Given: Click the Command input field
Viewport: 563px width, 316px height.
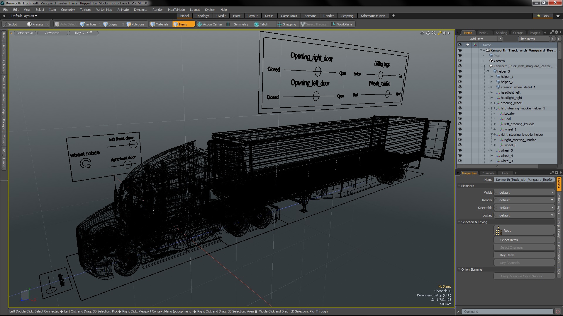Looking at the screenshot, I should tap(507, 312).
